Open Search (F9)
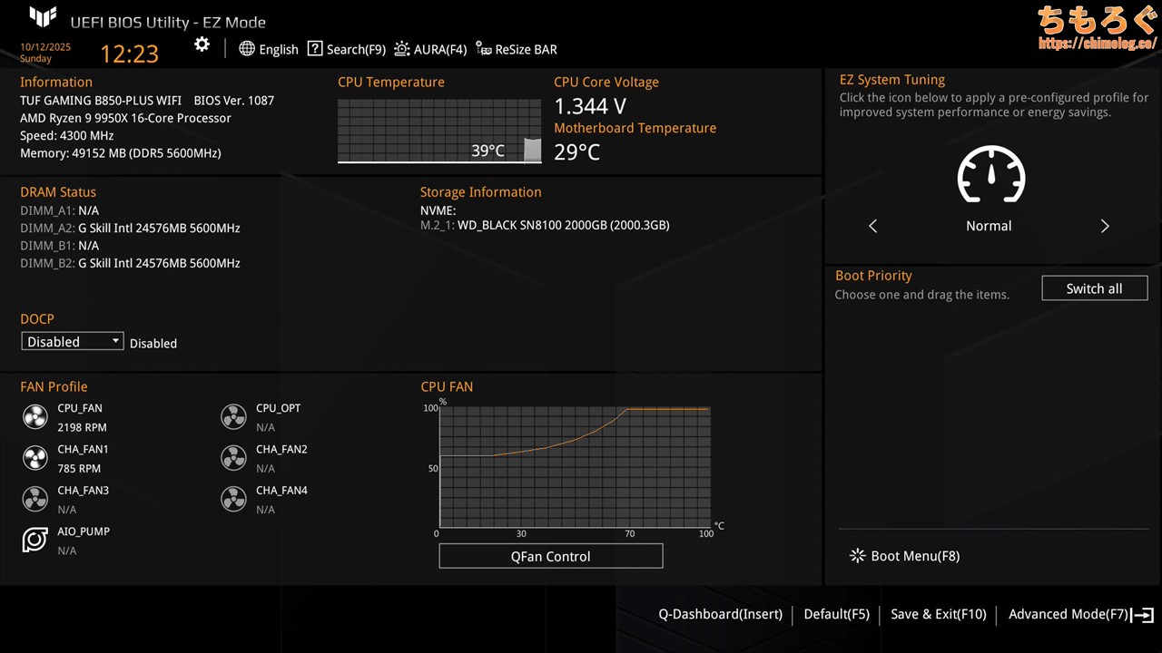The width and height of the screenshot is (1162, 653). 346,49
